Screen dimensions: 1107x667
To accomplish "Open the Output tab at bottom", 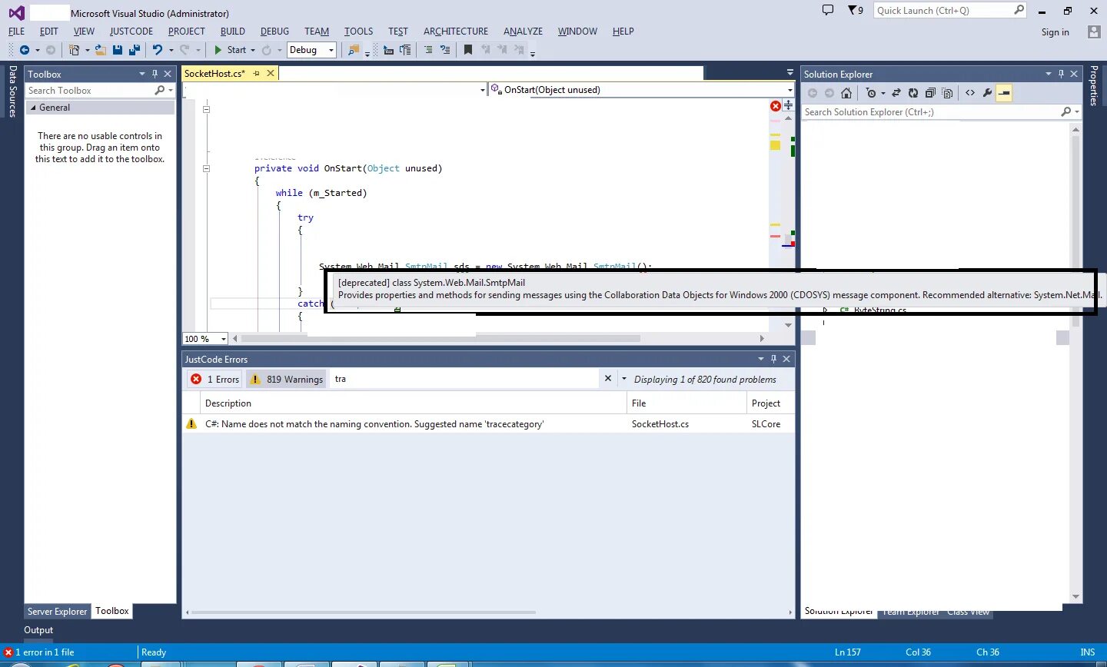I will point(38,630).
